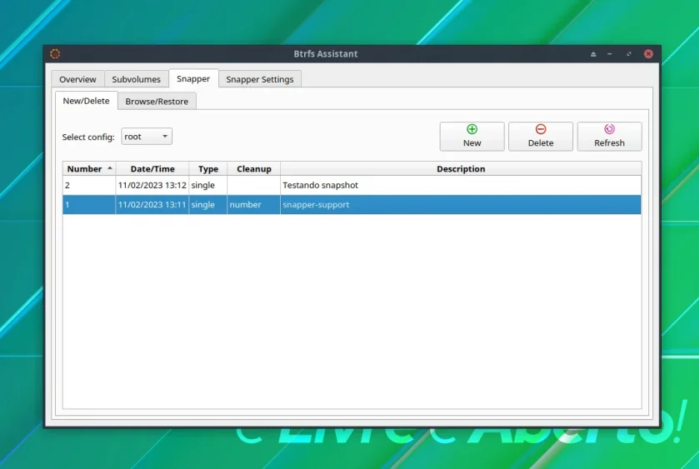
Task: Switch to the Overview tab
Action: click(x=77, y=79)
